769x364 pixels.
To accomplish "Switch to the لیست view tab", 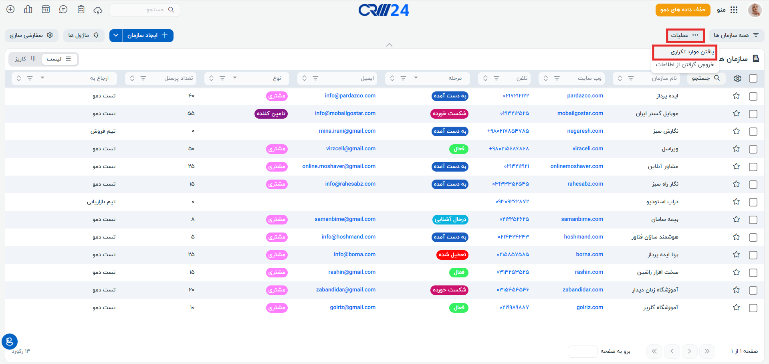I will click(x=59, y=59).
